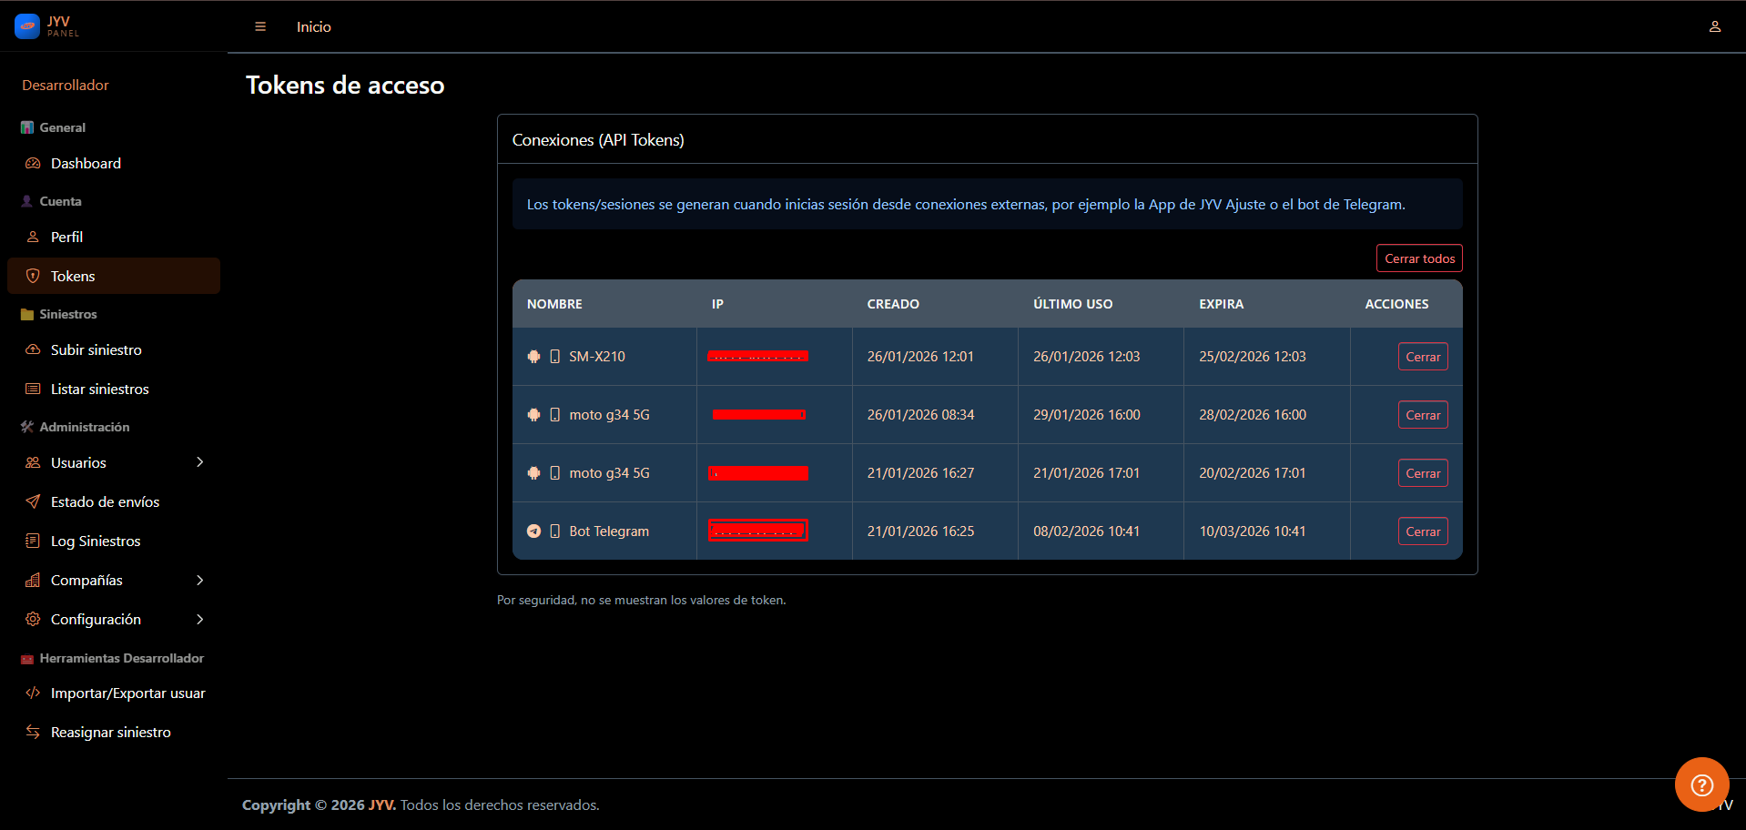The height and width of the screenshot is (830, 1746).
Task: Close the SM-X210 token session
Action: coord(1422,357)
